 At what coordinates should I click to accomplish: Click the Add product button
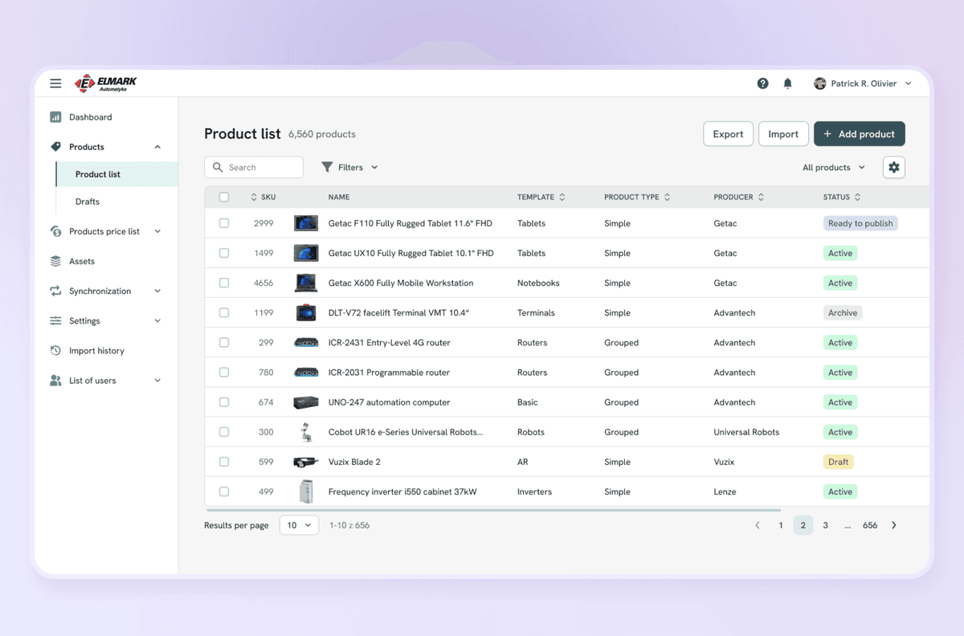pos(860,134)
